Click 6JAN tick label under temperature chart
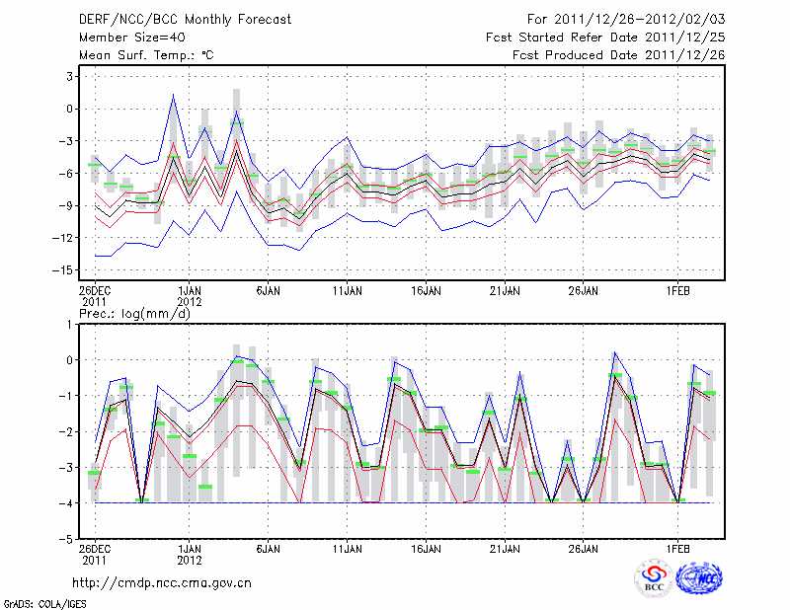 (x=268, y=292)
